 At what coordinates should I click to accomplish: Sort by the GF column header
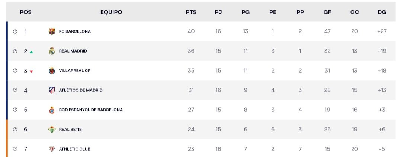click(x=327, y=12)
